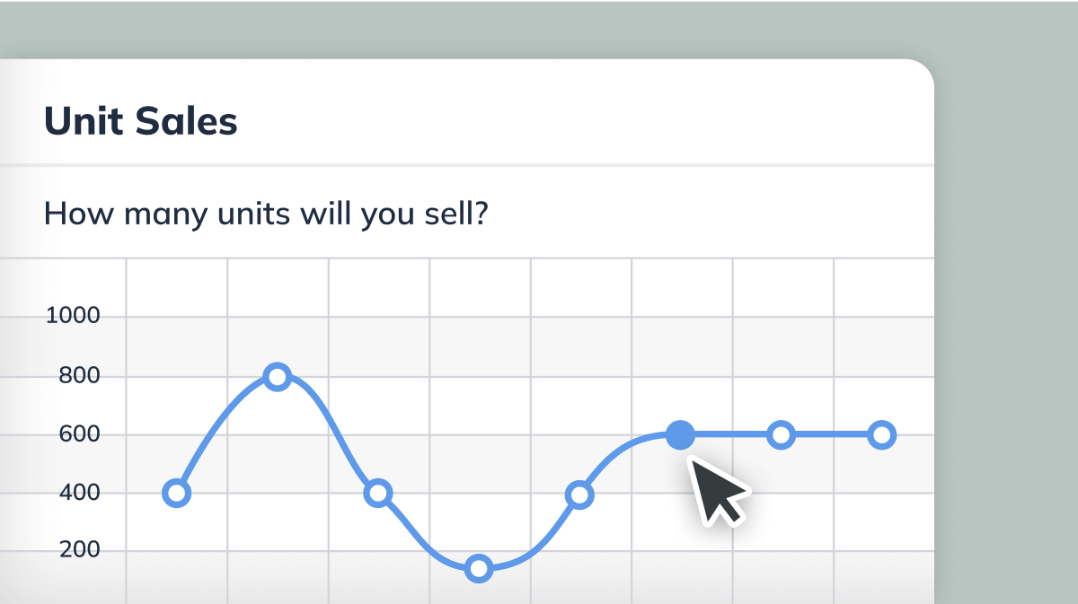Click the fifth data point near 400
The height and width of the screenshot is (604, 1078).
coord(579,495)
